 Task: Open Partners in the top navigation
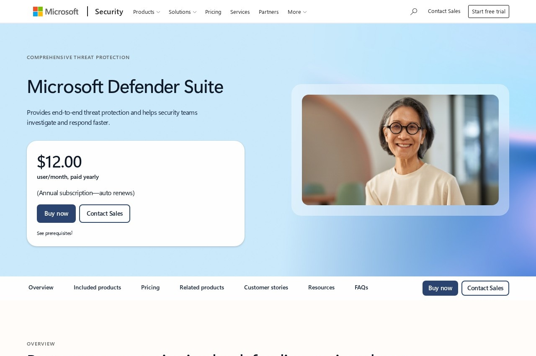[x=268, y=12]
